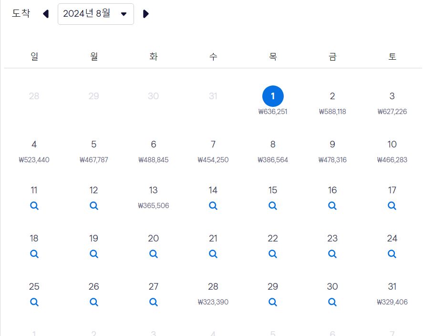The height and width of the screenshot is (336, 423).
Task: Search price for August 26
Action: [x=94, y=302]
